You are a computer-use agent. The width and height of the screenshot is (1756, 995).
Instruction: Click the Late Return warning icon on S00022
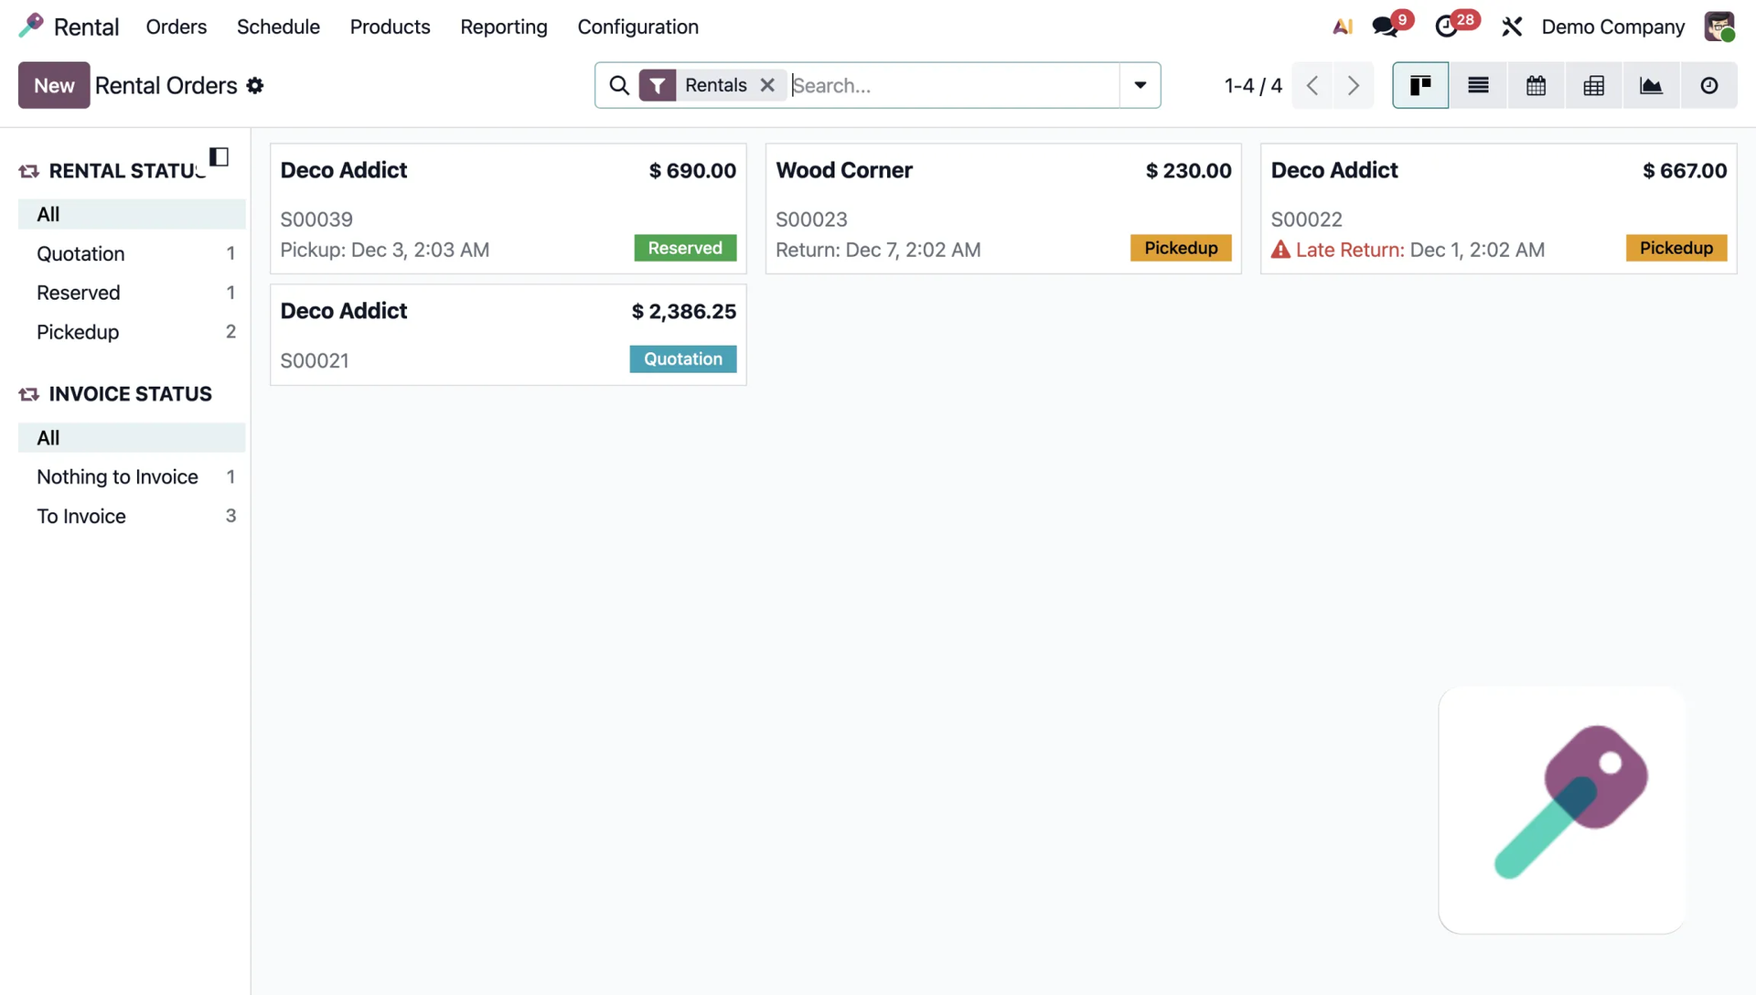1280,250
